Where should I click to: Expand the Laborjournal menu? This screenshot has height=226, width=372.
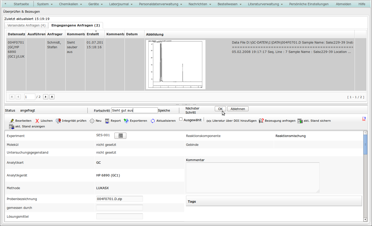tap(121, 4)
